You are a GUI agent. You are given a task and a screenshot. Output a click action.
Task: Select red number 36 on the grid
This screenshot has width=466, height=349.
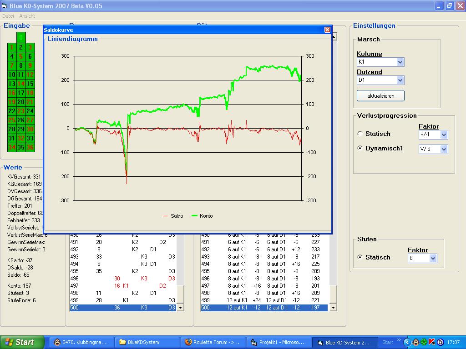click(x=30, y=147)
